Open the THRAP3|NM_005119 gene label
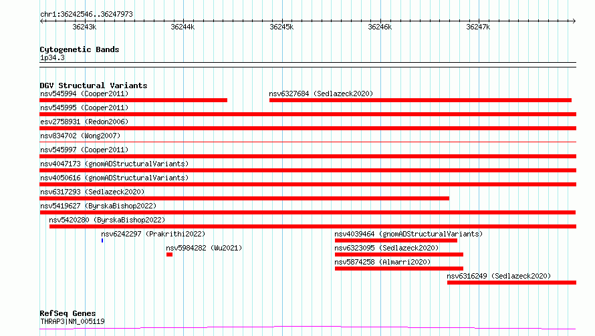The height and width of the screenshot is (336, 595). tap(72, 321)
